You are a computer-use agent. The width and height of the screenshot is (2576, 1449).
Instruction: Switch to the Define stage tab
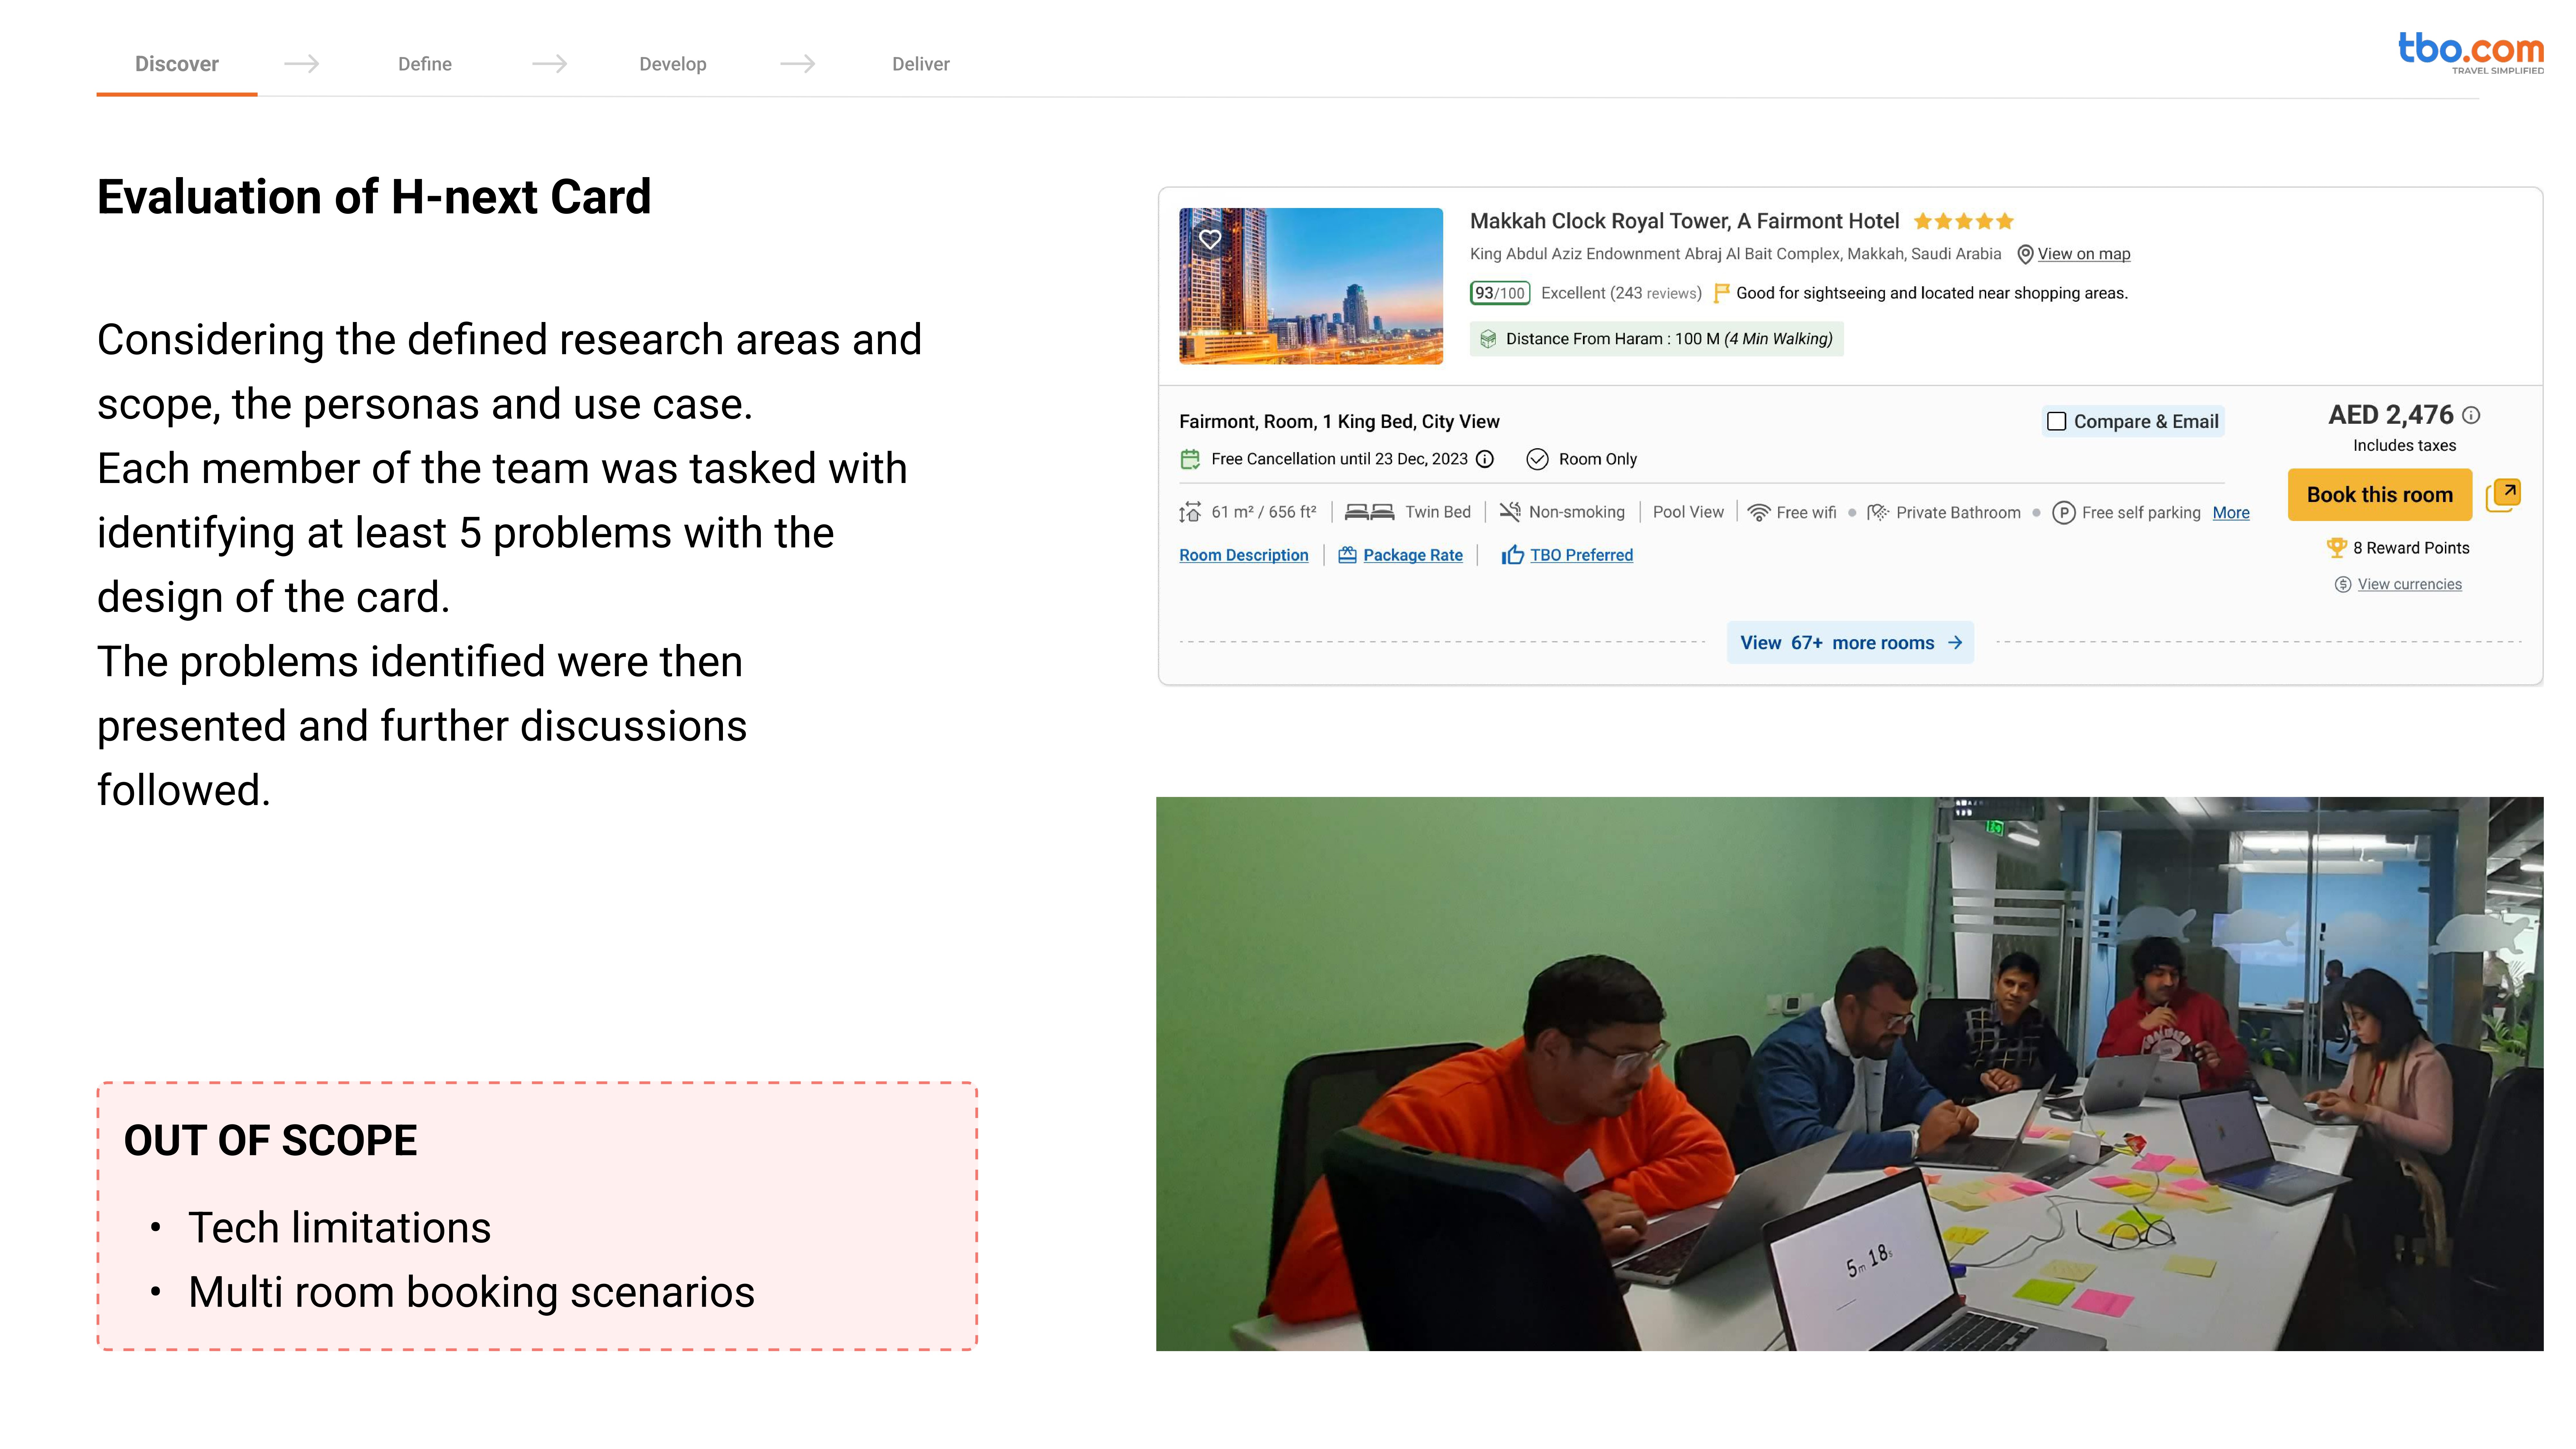[425, 64]
